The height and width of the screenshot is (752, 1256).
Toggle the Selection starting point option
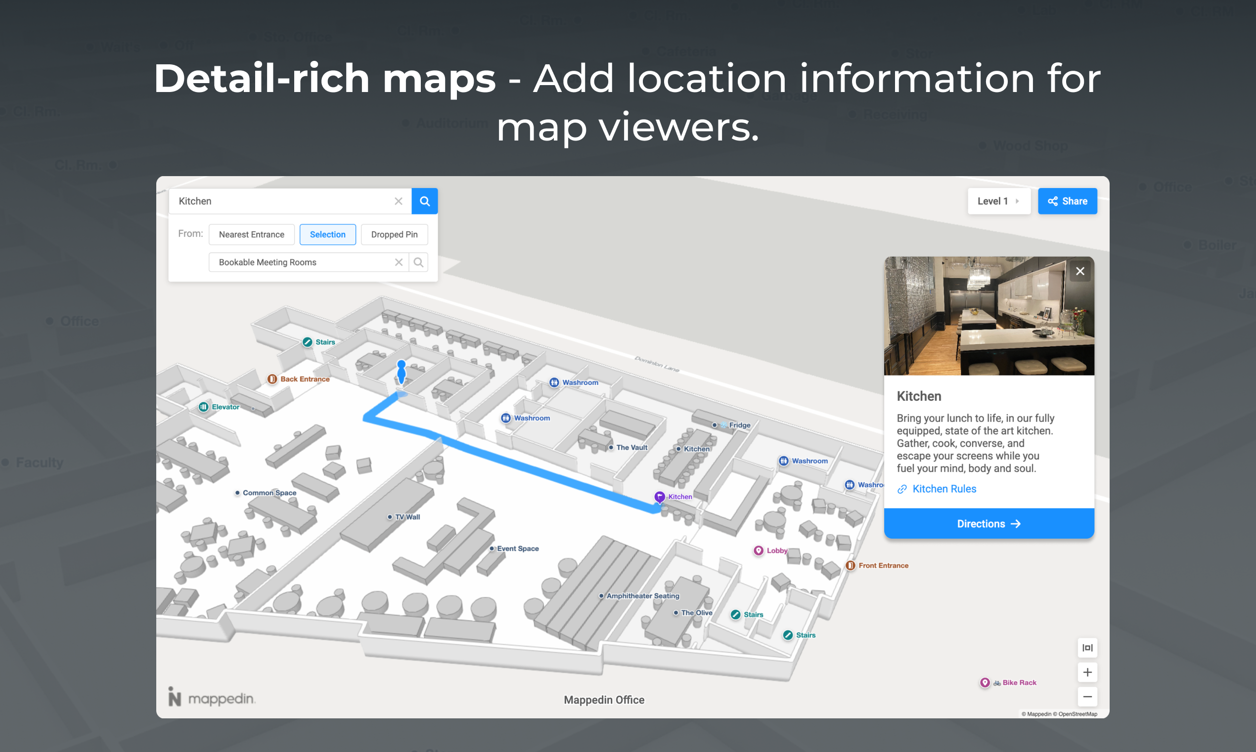click(x=328, y=235)
